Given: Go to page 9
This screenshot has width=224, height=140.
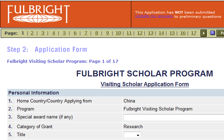Looking at the screenshot, I should click(x=107, y=33).
